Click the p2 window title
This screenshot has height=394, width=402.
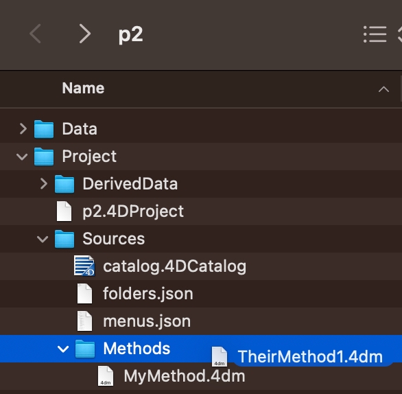[x=130, y=34]
